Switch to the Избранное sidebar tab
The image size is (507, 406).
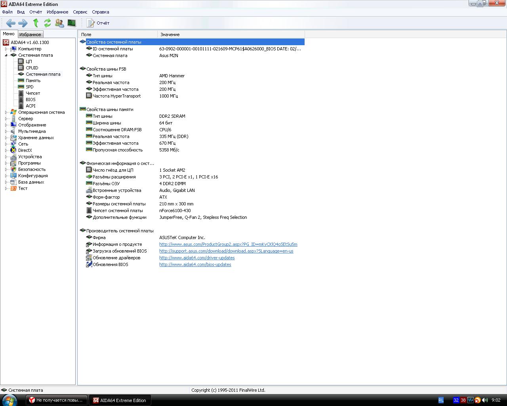[x=30, y=34]
